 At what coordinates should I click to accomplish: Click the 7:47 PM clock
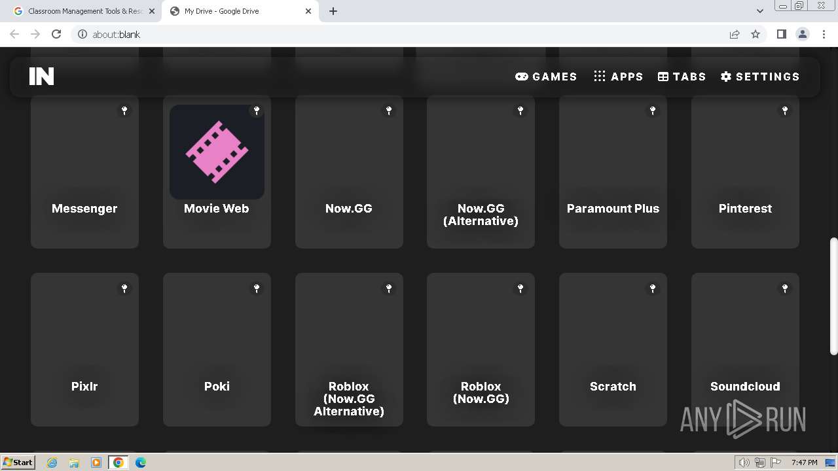(805, 462)
